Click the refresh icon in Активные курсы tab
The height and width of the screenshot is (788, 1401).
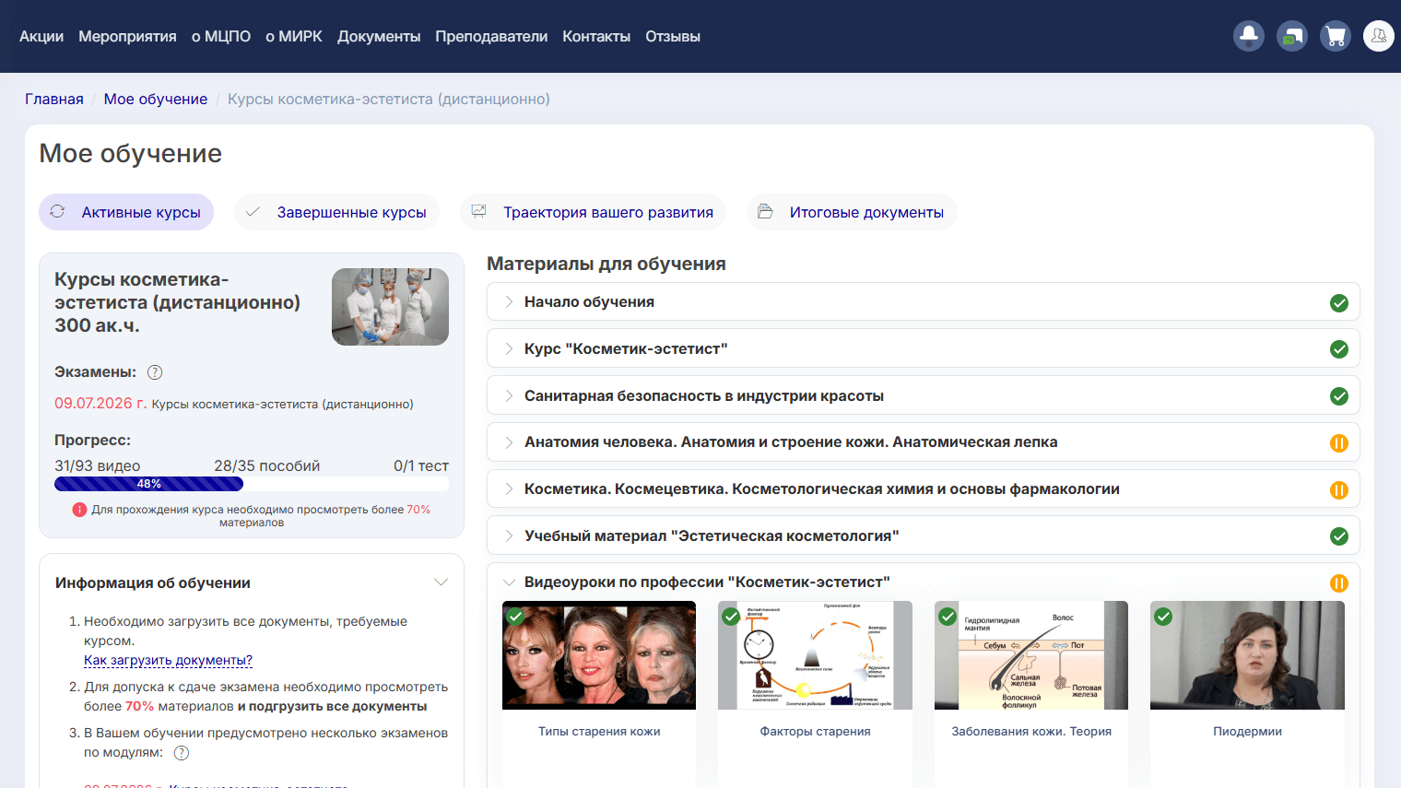click(57, 211)
